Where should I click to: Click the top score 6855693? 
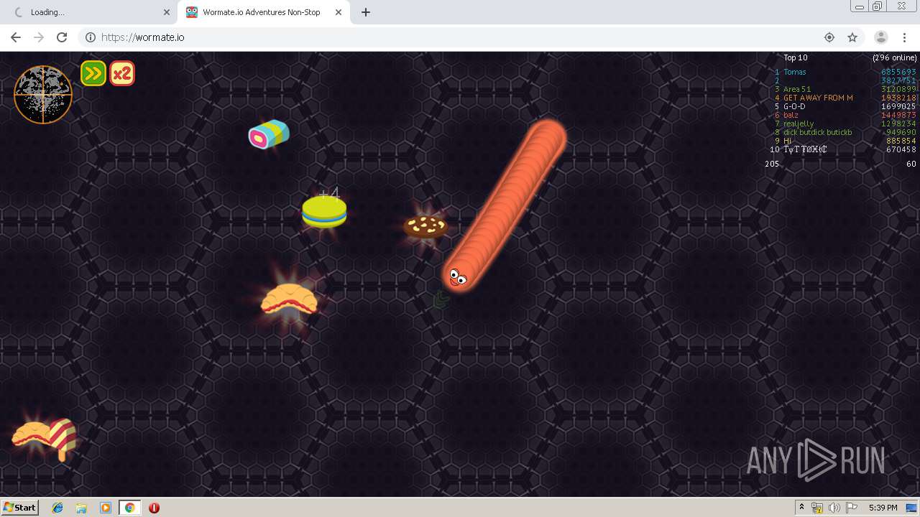pos(898,72)
